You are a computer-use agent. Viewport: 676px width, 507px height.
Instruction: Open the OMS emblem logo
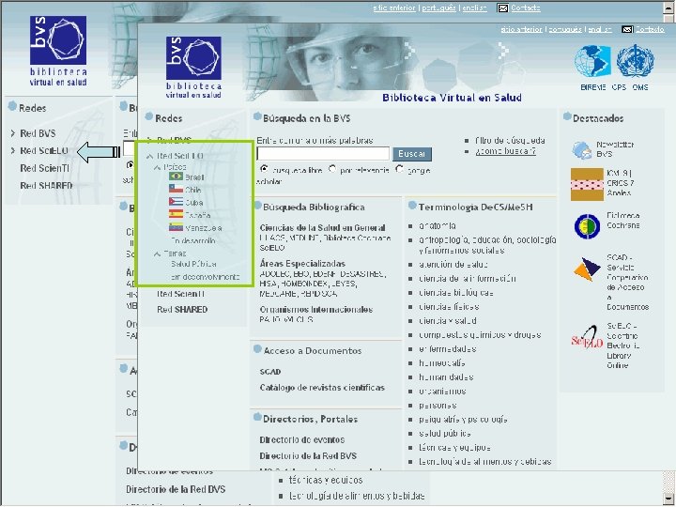pyautogui.click(x=635, y=61)
